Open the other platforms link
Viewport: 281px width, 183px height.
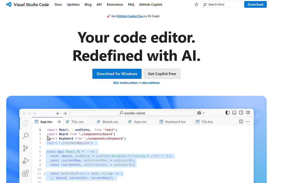click(x=151, y=83)
